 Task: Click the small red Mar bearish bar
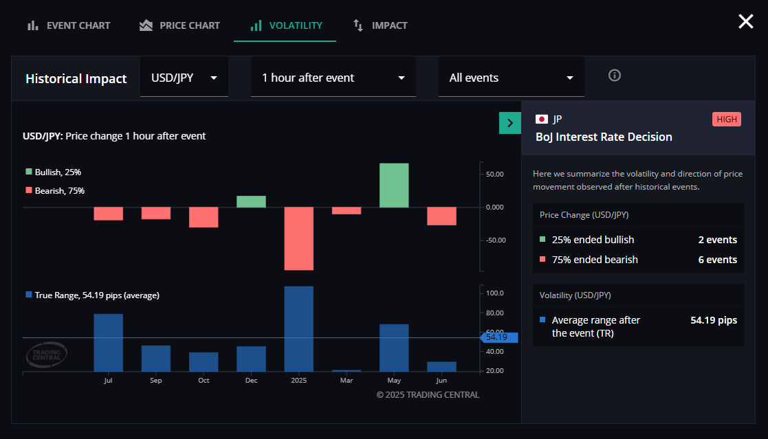point(347,210)
